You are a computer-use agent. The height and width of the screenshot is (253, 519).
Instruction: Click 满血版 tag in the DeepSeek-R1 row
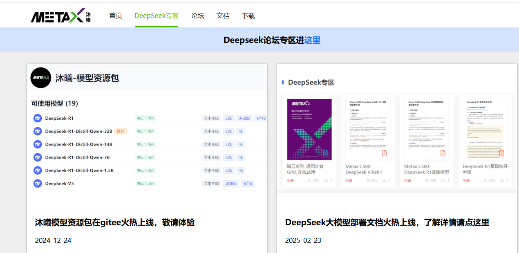click(244, 118)
